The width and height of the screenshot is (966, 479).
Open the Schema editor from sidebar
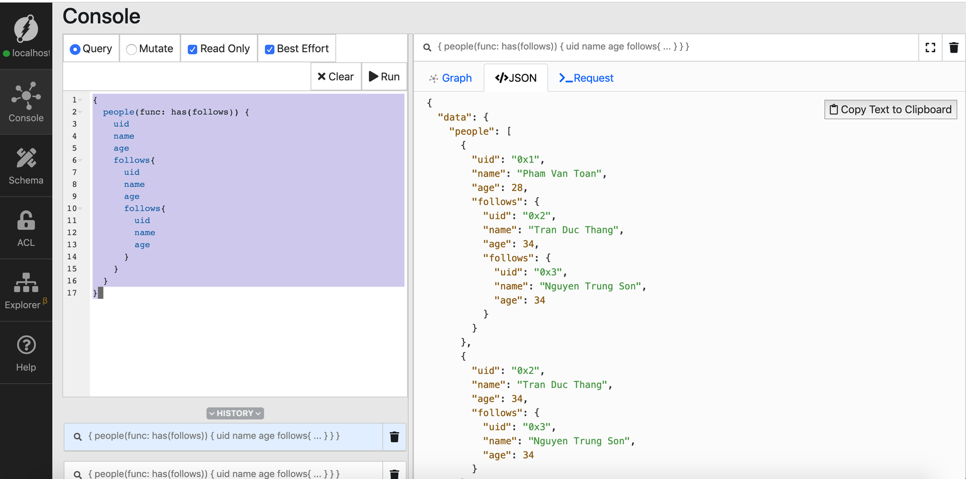26,166
